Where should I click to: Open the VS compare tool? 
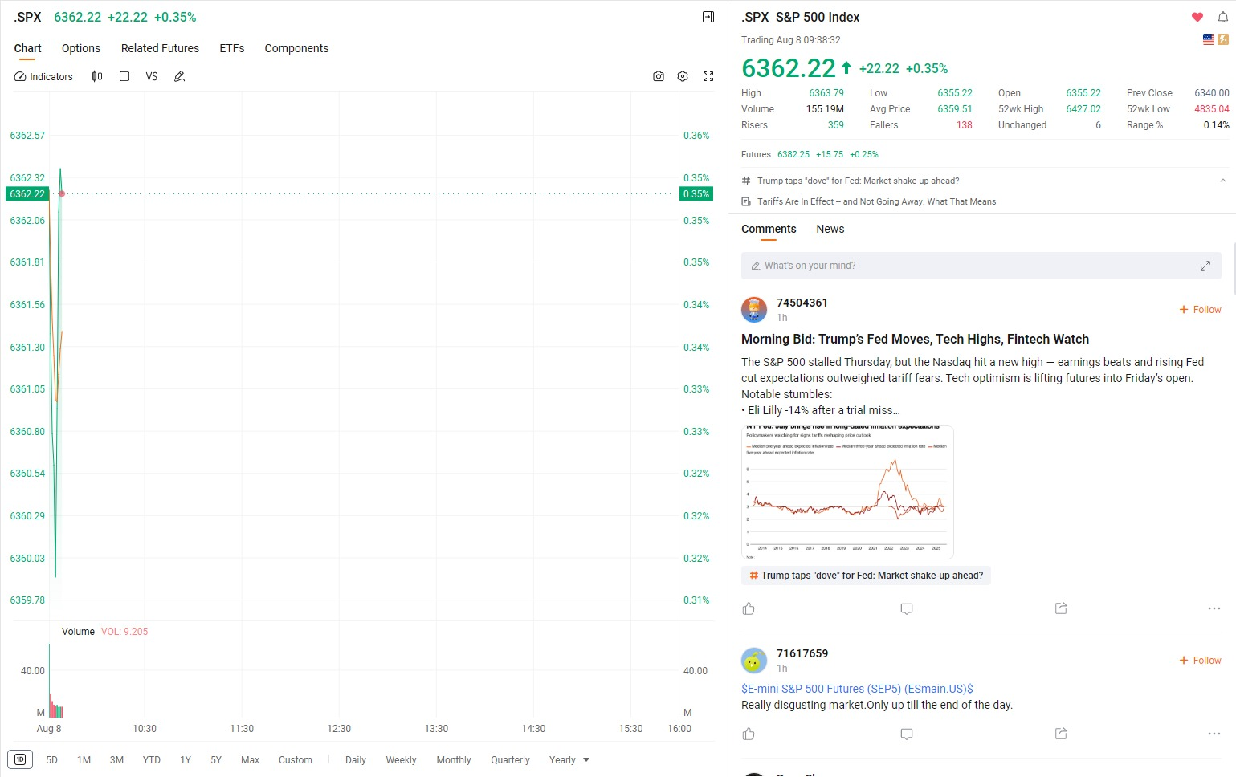point(152,76)
